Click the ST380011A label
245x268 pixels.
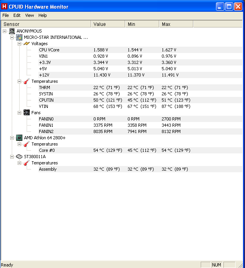(35, 157)
